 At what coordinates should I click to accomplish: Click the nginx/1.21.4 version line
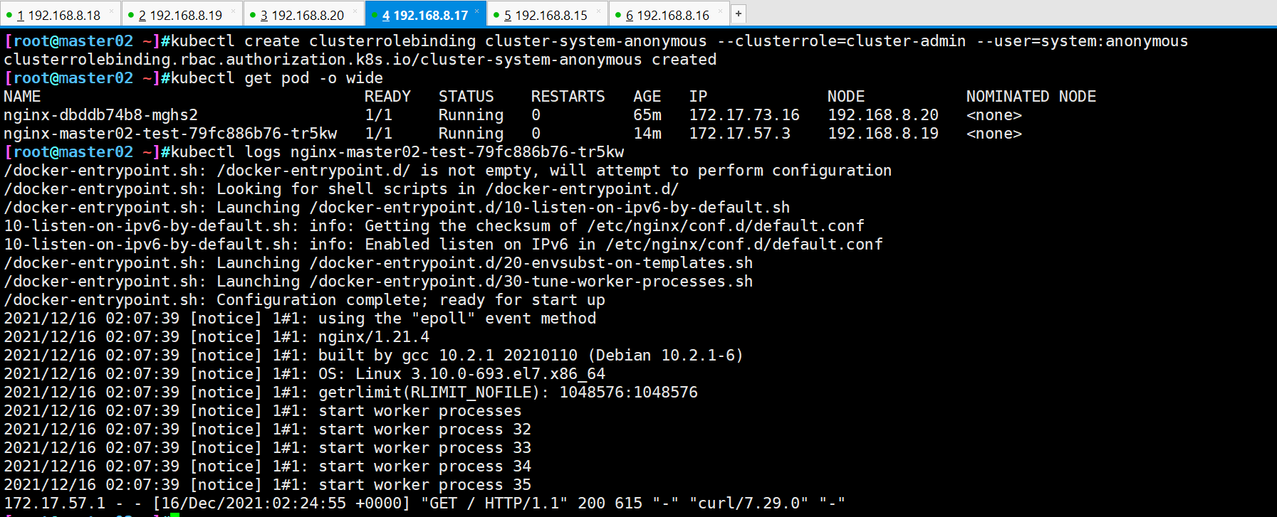click(x=217, y=337)
